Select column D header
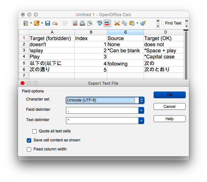 tap(164, 32)
